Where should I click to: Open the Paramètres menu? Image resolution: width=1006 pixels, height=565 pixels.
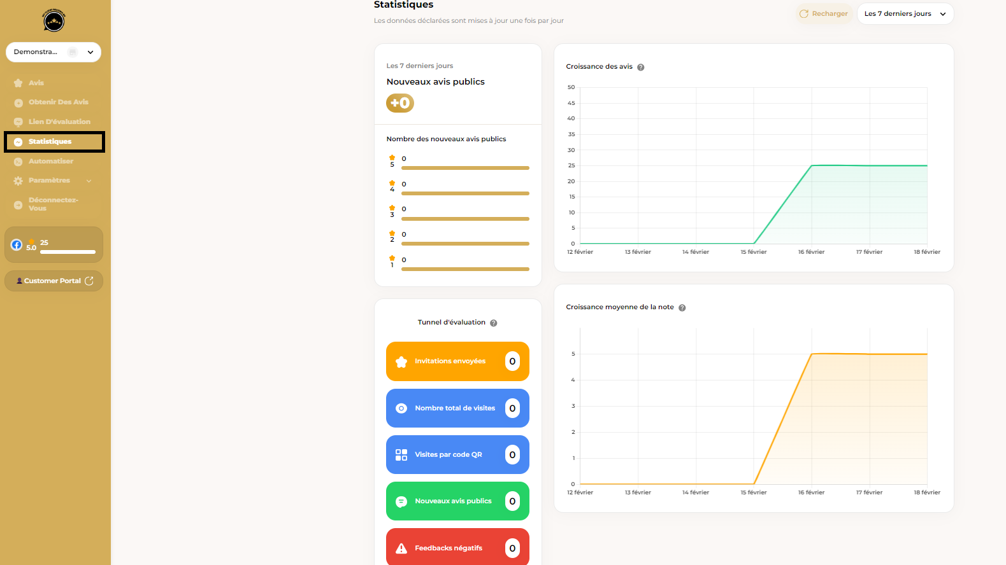pos(49,180)
